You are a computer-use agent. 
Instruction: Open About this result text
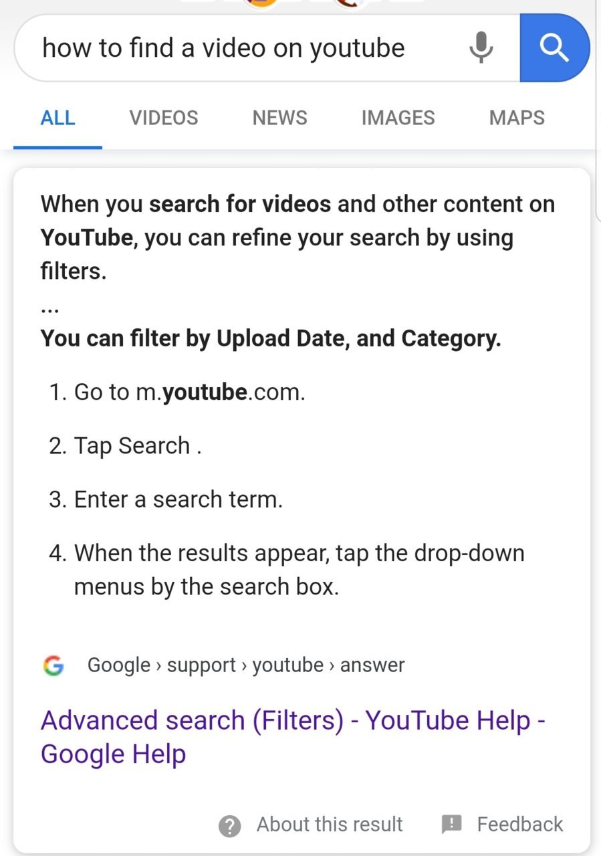[330, 825]
